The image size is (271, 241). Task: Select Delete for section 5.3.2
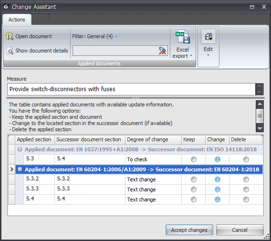[246, 179]
